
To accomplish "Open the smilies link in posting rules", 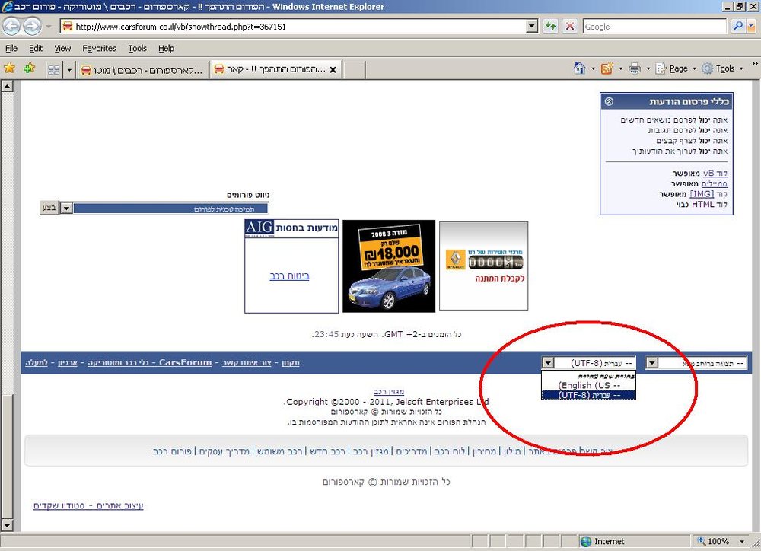I will [x=714, y=183].
